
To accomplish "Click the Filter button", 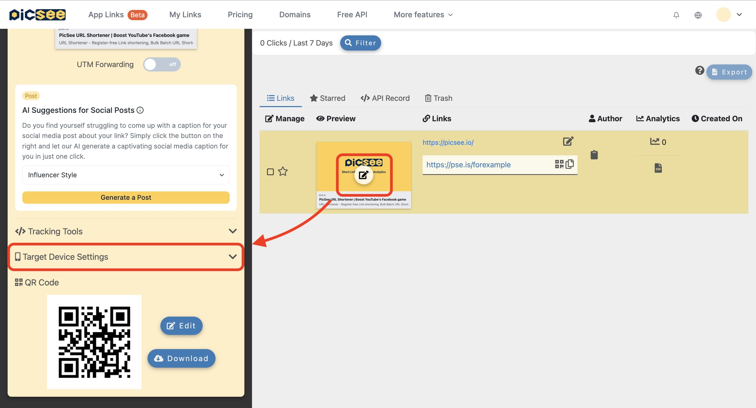I will [360, 43].
